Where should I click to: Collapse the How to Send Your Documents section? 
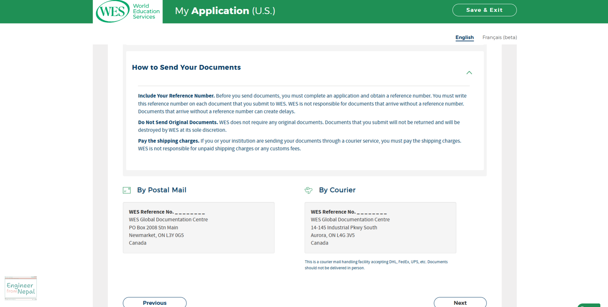[469, 73]
